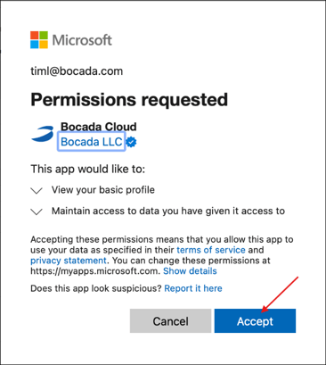
Task: Click the blue verified publisher badge
Action: click(131, 142)
